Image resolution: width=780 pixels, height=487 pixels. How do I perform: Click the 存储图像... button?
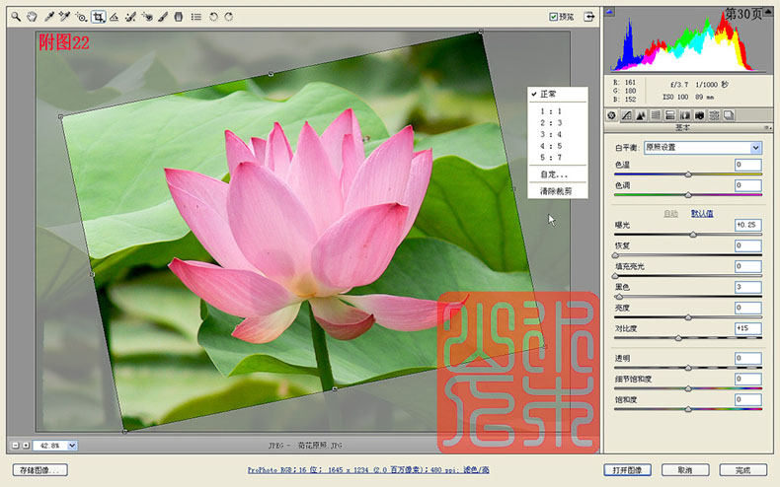pyautogui.click(x=40, y=470)
